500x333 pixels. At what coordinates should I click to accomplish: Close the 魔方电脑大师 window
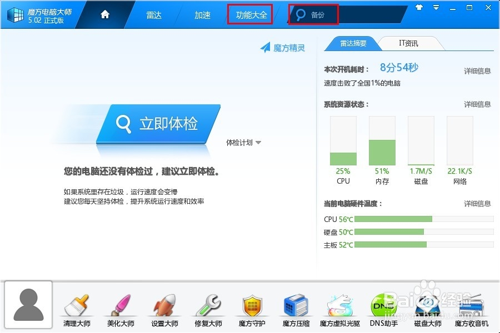[488, 7]
